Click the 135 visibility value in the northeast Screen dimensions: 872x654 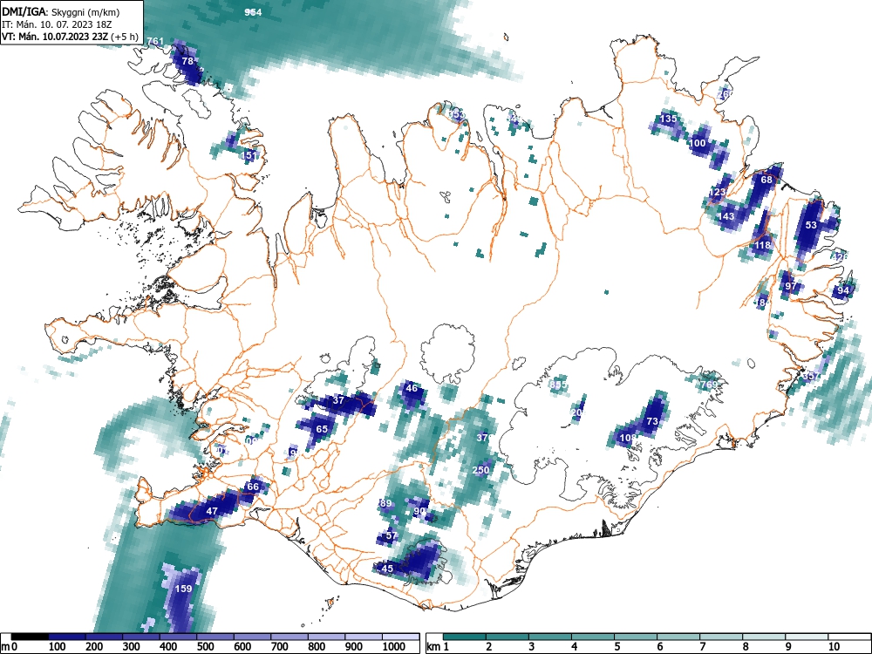click(669, 119)
